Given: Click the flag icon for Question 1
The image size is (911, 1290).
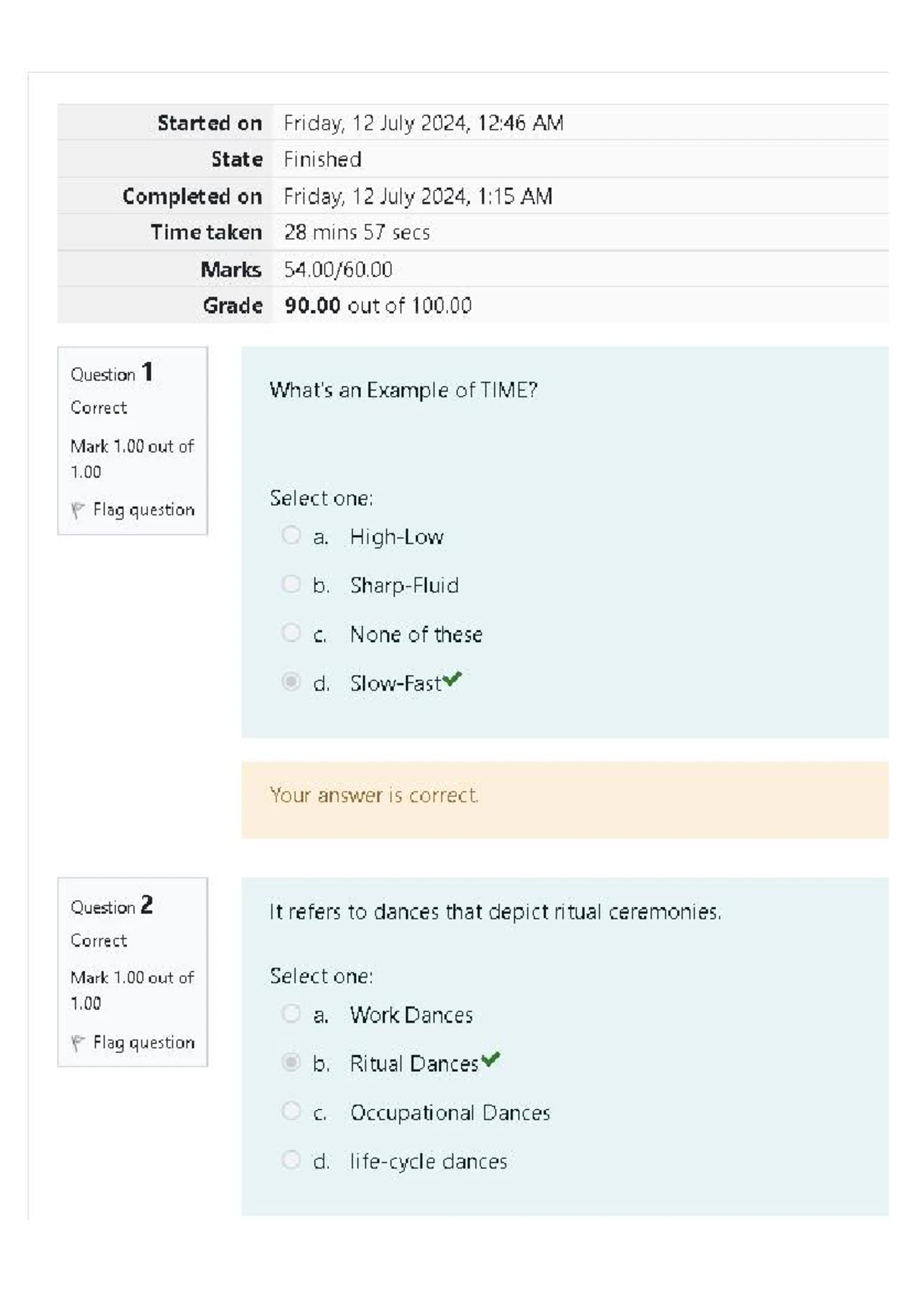Looking at the screenshot, I should click(77, 510).
